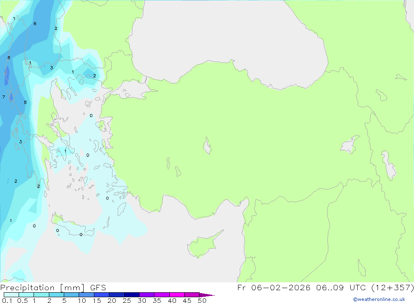Screen dimensions: 414x303
Task: Select the 10–15 mm legend color swatch
Action: (87, 295)
